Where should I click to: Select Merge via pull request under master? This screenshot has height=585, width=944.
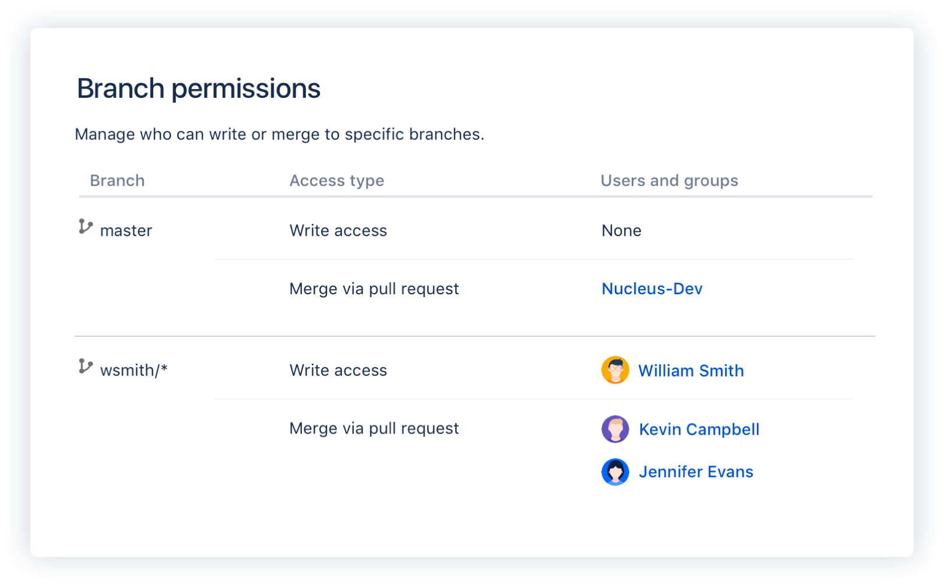(x=374, y=288)
